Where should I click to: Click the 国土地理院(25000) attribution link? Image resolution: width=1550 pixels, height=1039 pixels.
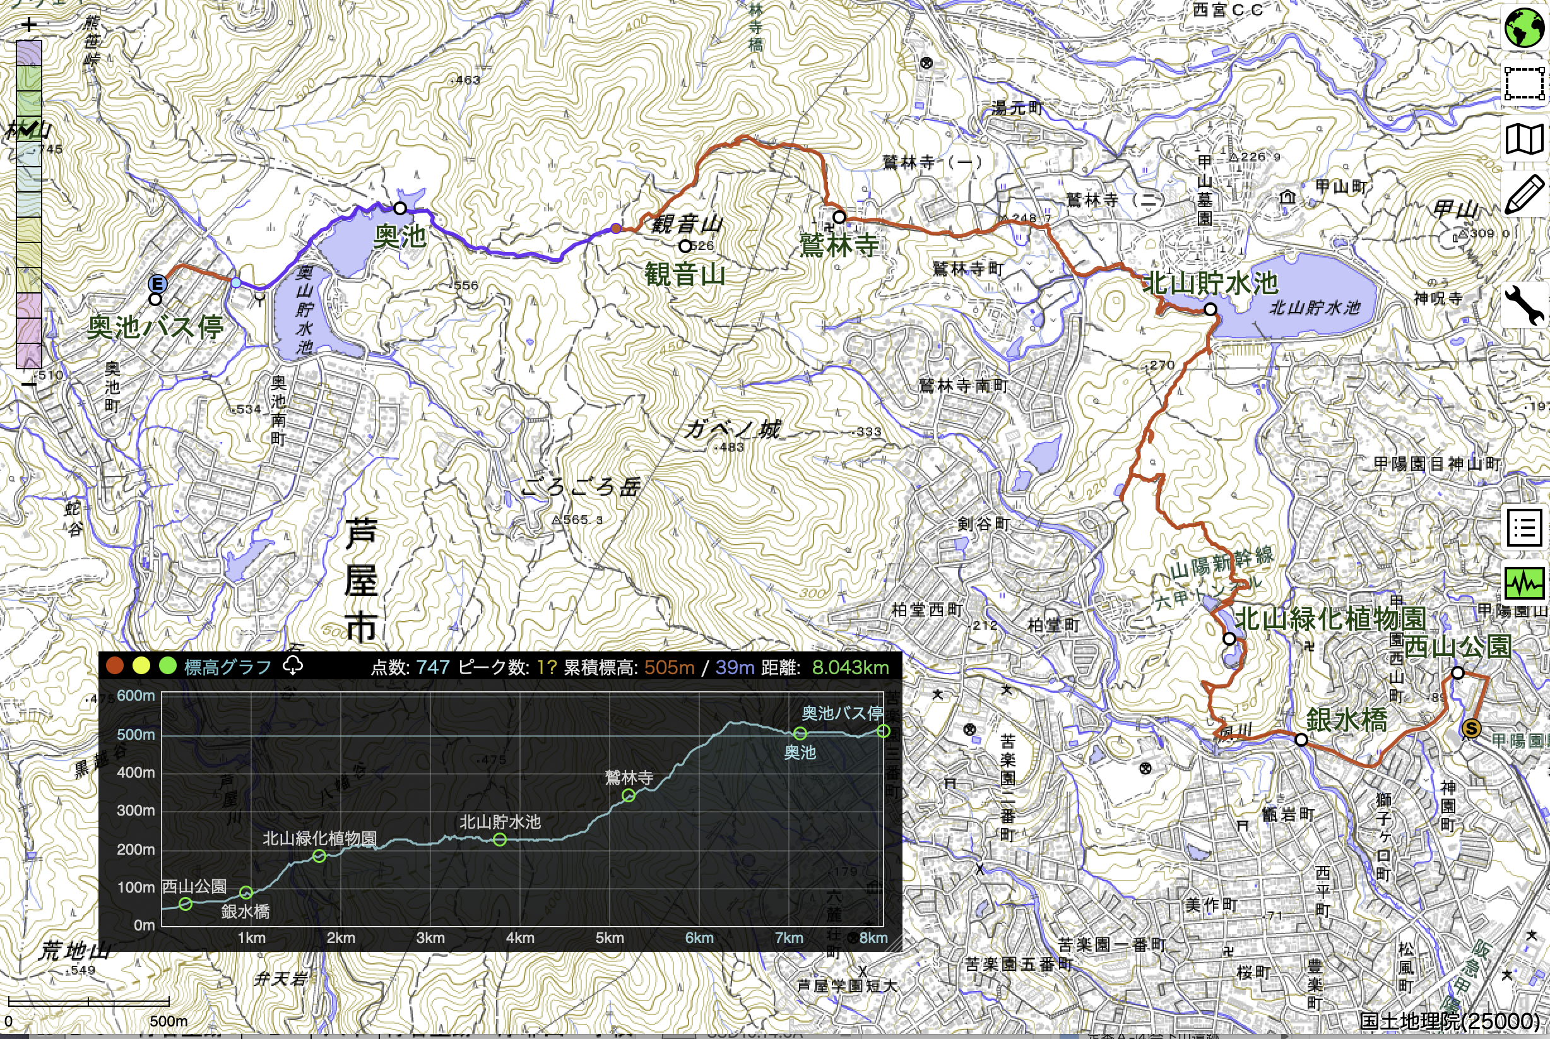1449,1022
